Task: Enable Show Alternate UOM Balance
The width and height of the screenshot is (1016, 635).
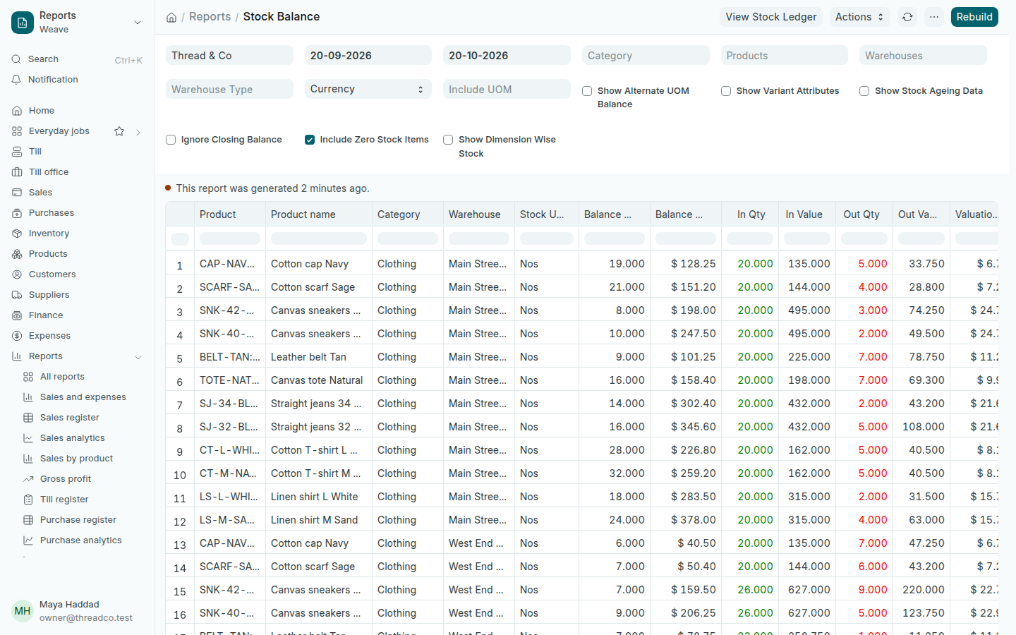Action: (586, 91)
